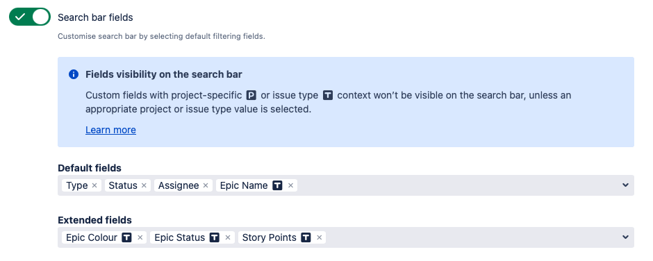Click the T badge on Epic Status tag

[215, 237]
